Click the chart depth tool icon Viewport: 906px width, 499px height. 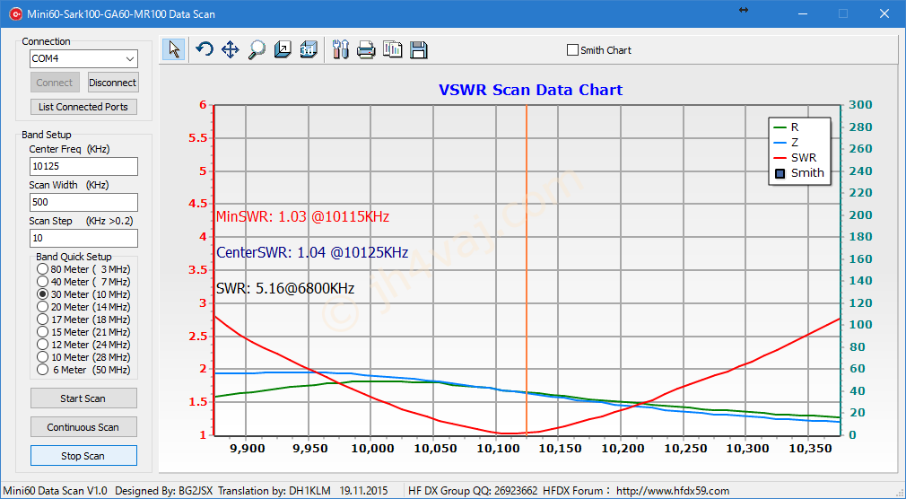coord(283,49)
